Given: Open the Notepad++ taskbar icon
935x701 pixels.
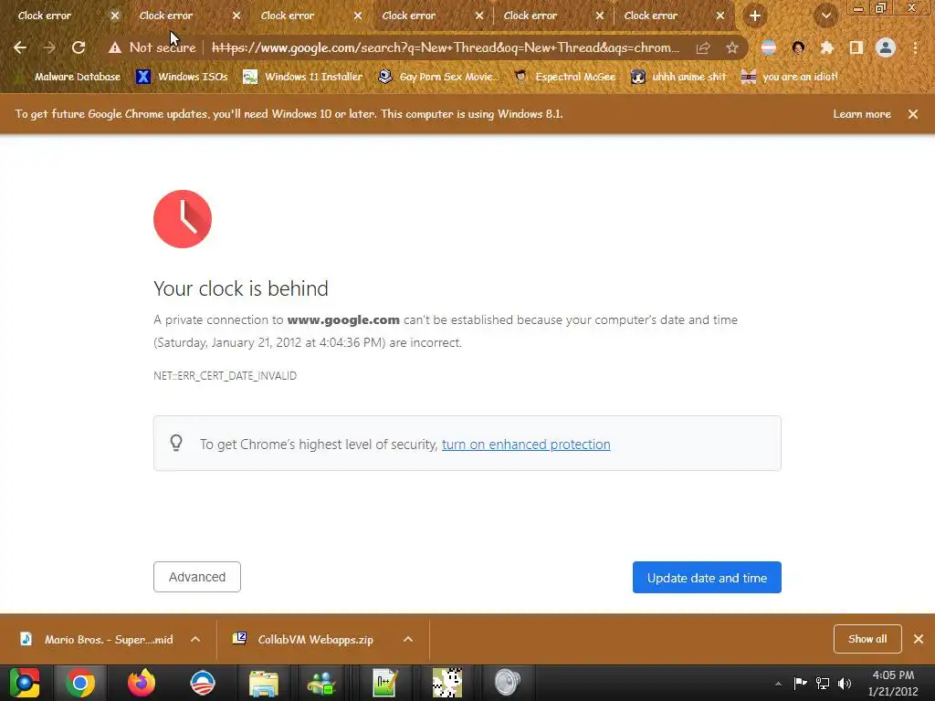Looking at the screenshot, I should pyautogui.click(x=385, y=683).
